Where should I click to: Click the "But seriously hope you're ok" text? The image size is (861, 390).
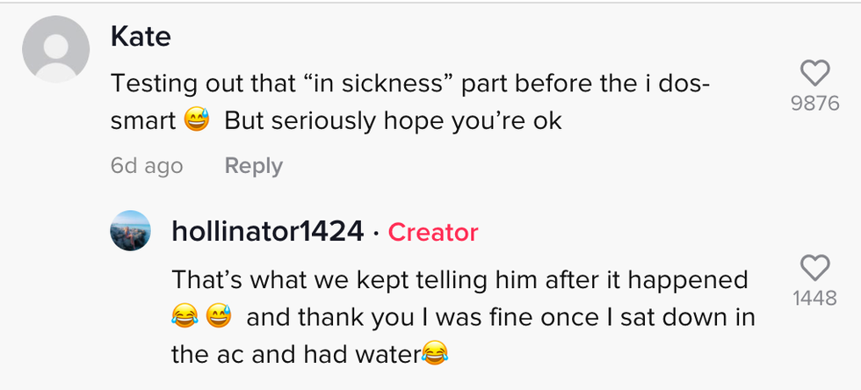point(393,121)
